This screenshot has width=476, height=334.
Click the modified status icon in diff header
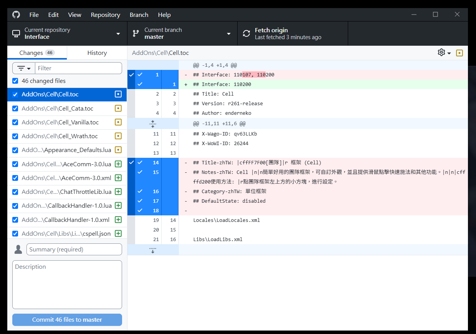[x=459, y=53]
